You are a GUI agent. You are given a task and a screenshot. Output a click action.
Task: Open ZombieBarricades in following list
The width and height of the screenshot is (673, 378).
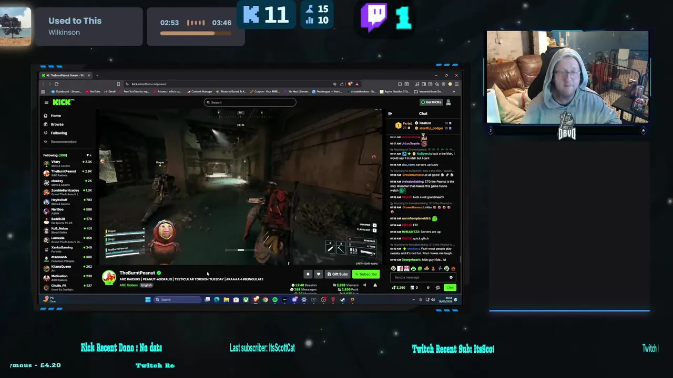(x=67, y=192)
